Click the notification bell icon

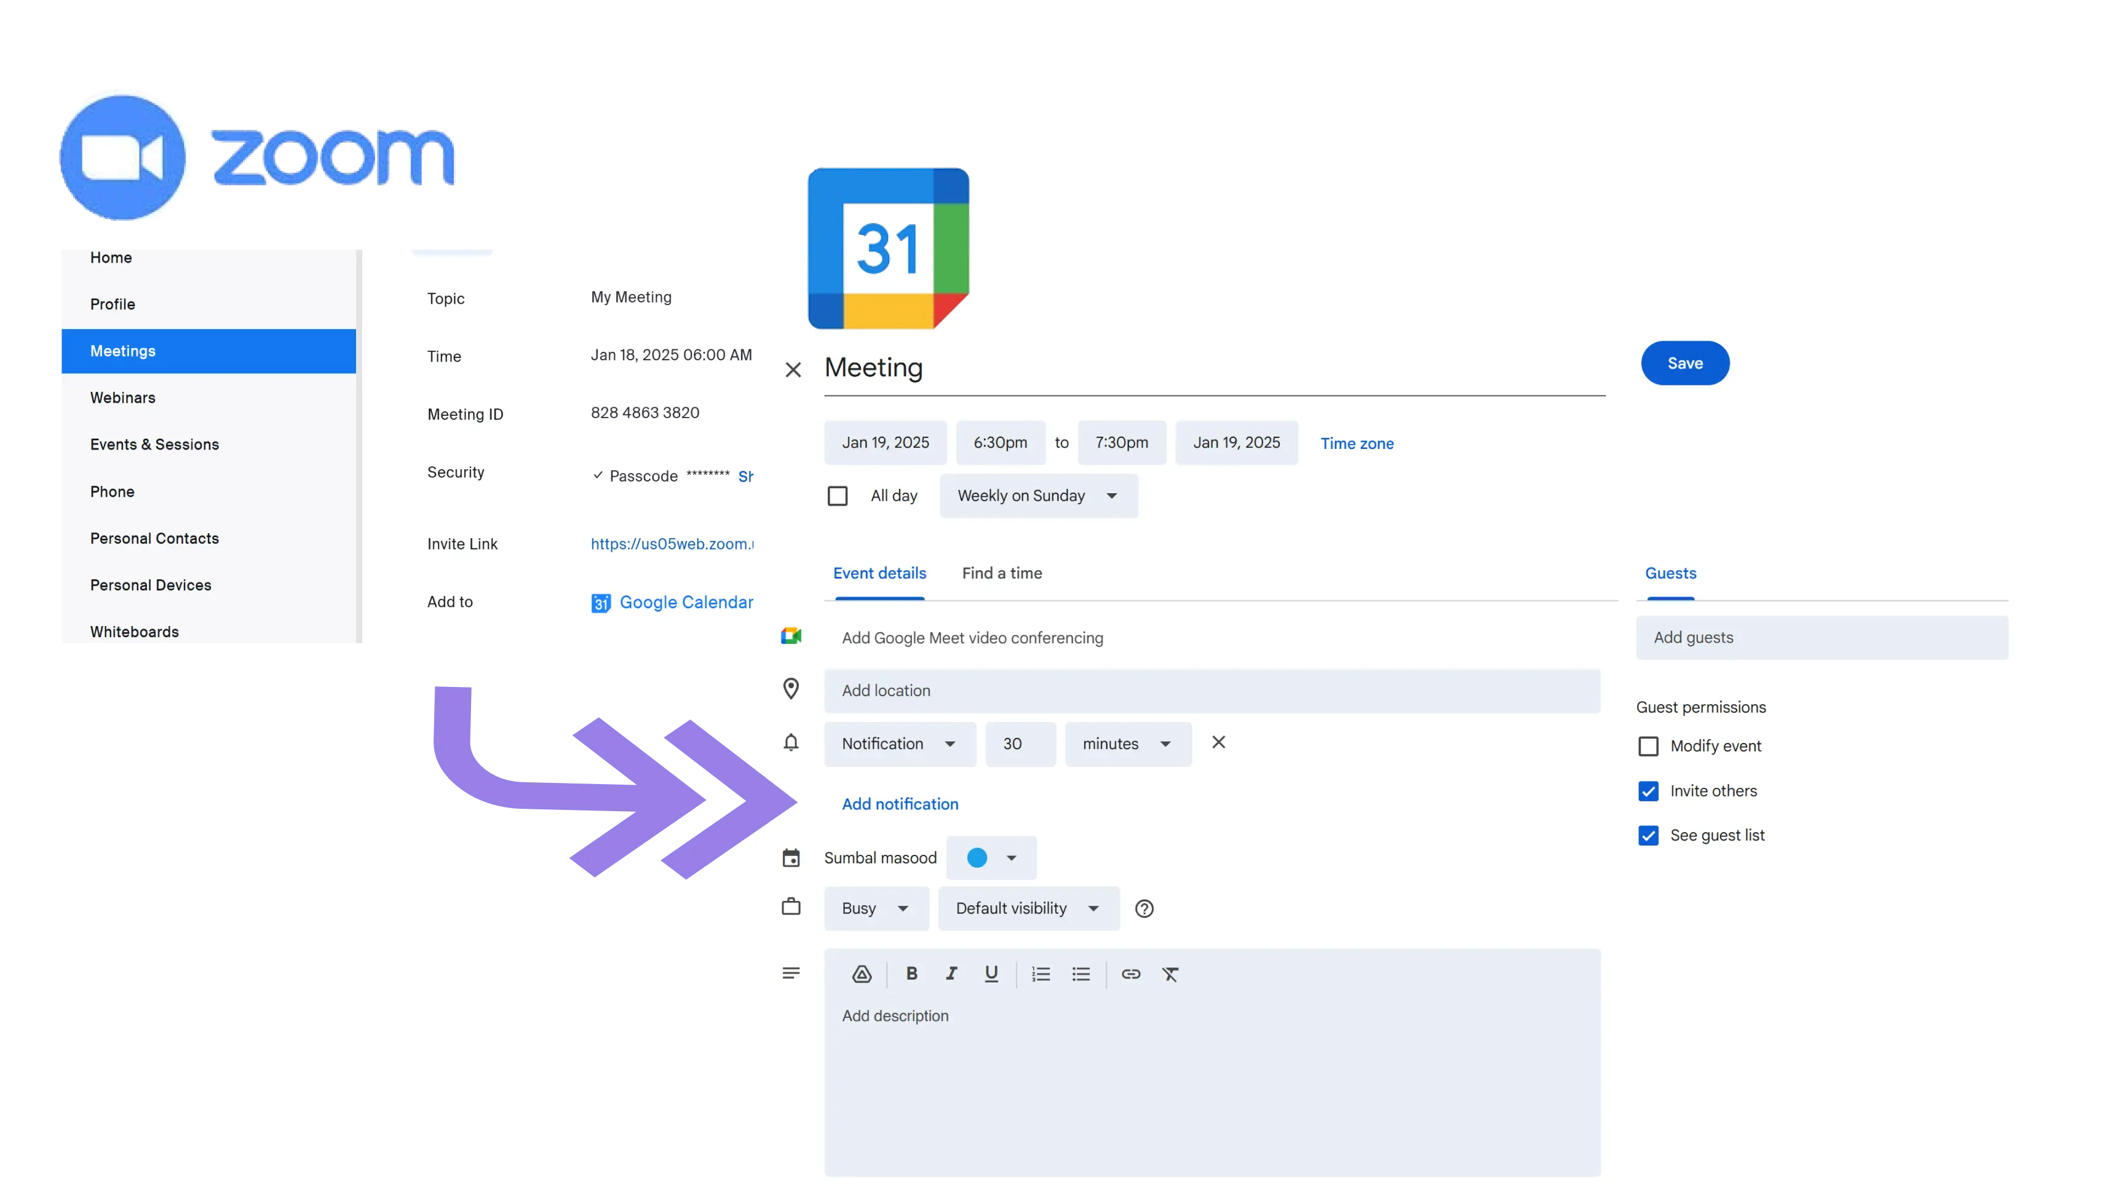(790, 742)
